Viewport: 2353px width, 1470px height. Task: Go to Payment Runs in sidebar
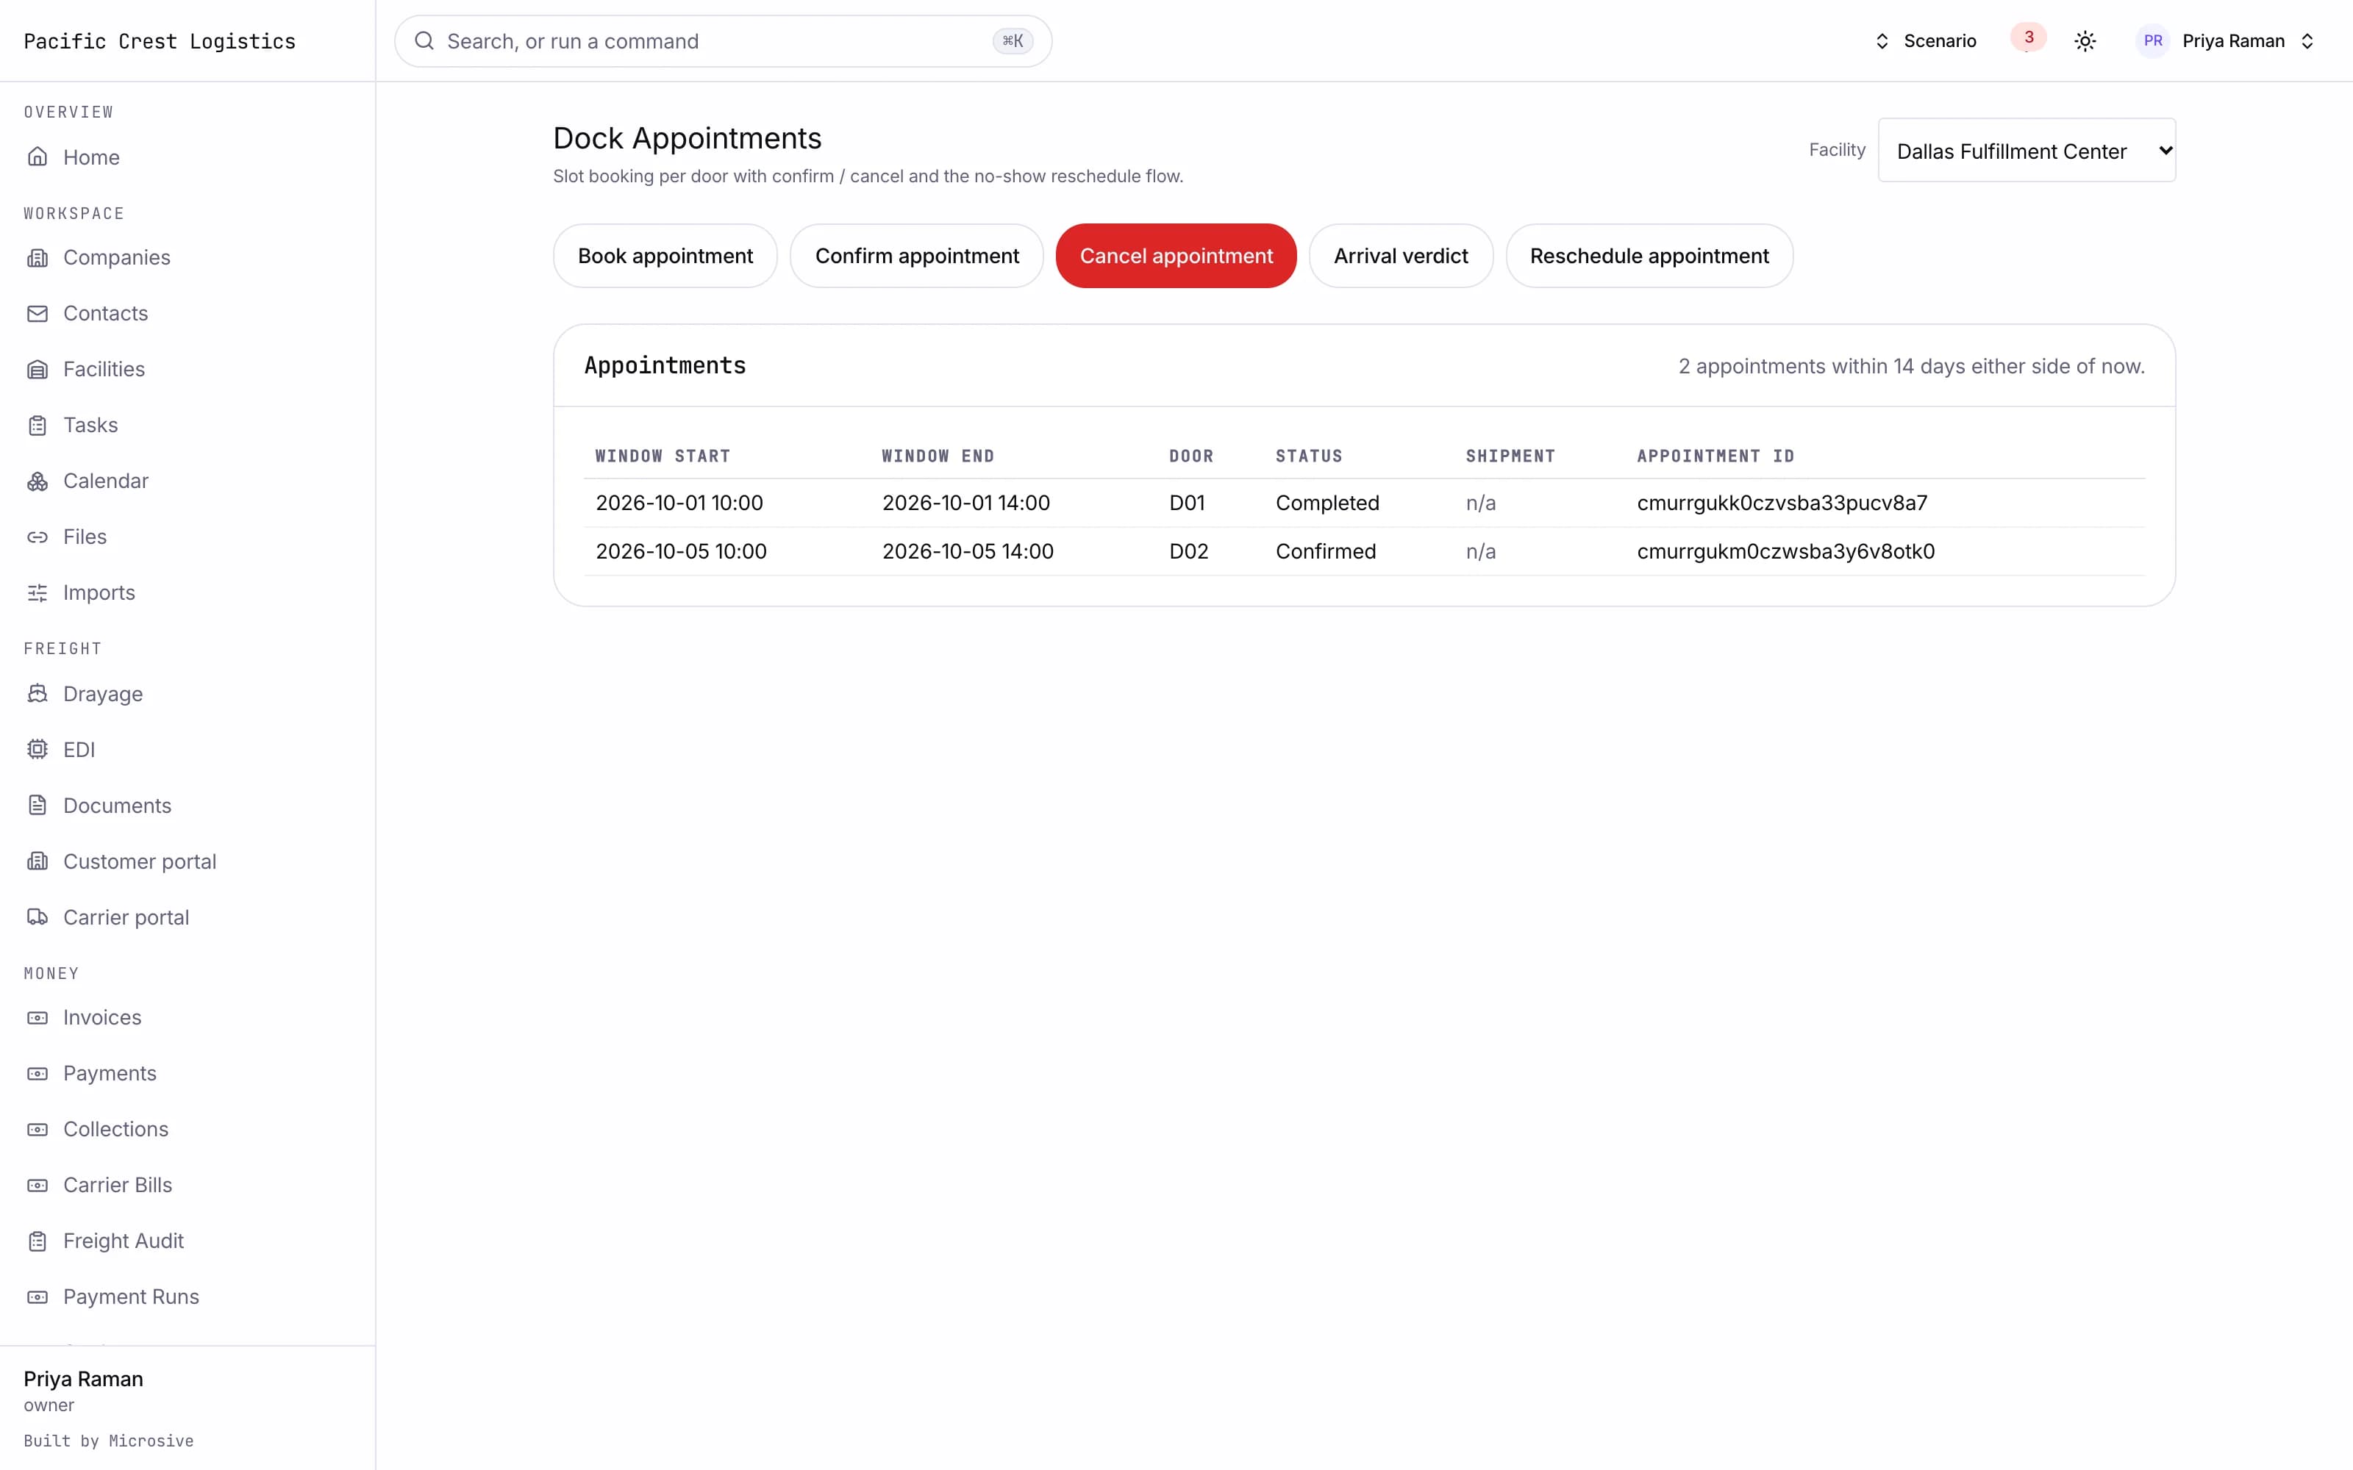coord(130,1297)
